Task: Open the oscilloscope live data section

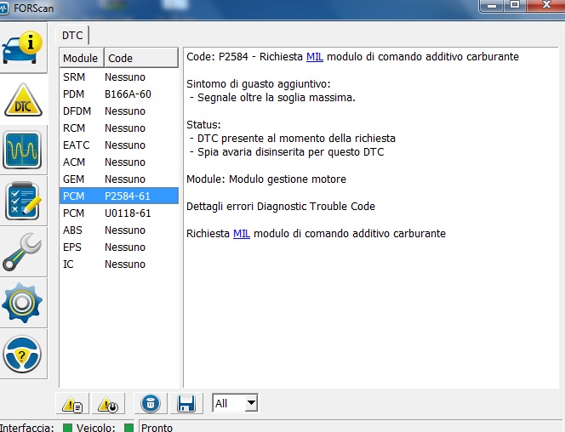Action: [x=24, y=151]
